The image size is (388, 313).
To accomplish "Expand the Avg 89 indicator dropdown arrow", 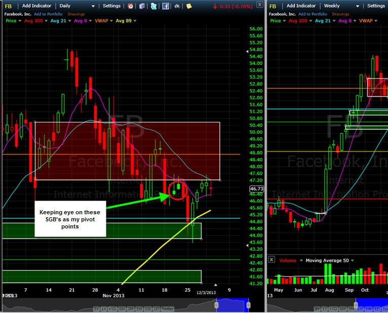I will 135,21.
